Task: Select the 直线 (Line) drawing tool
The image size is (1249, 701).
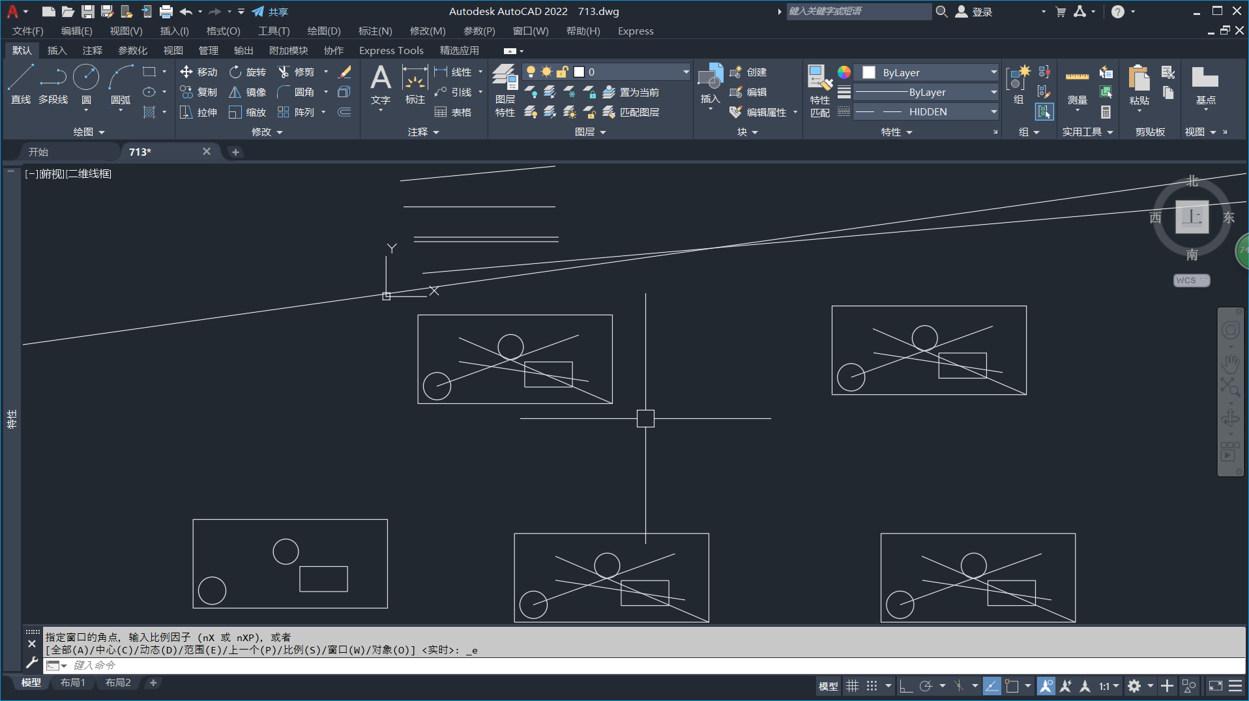Action: (x=21, y=85)
